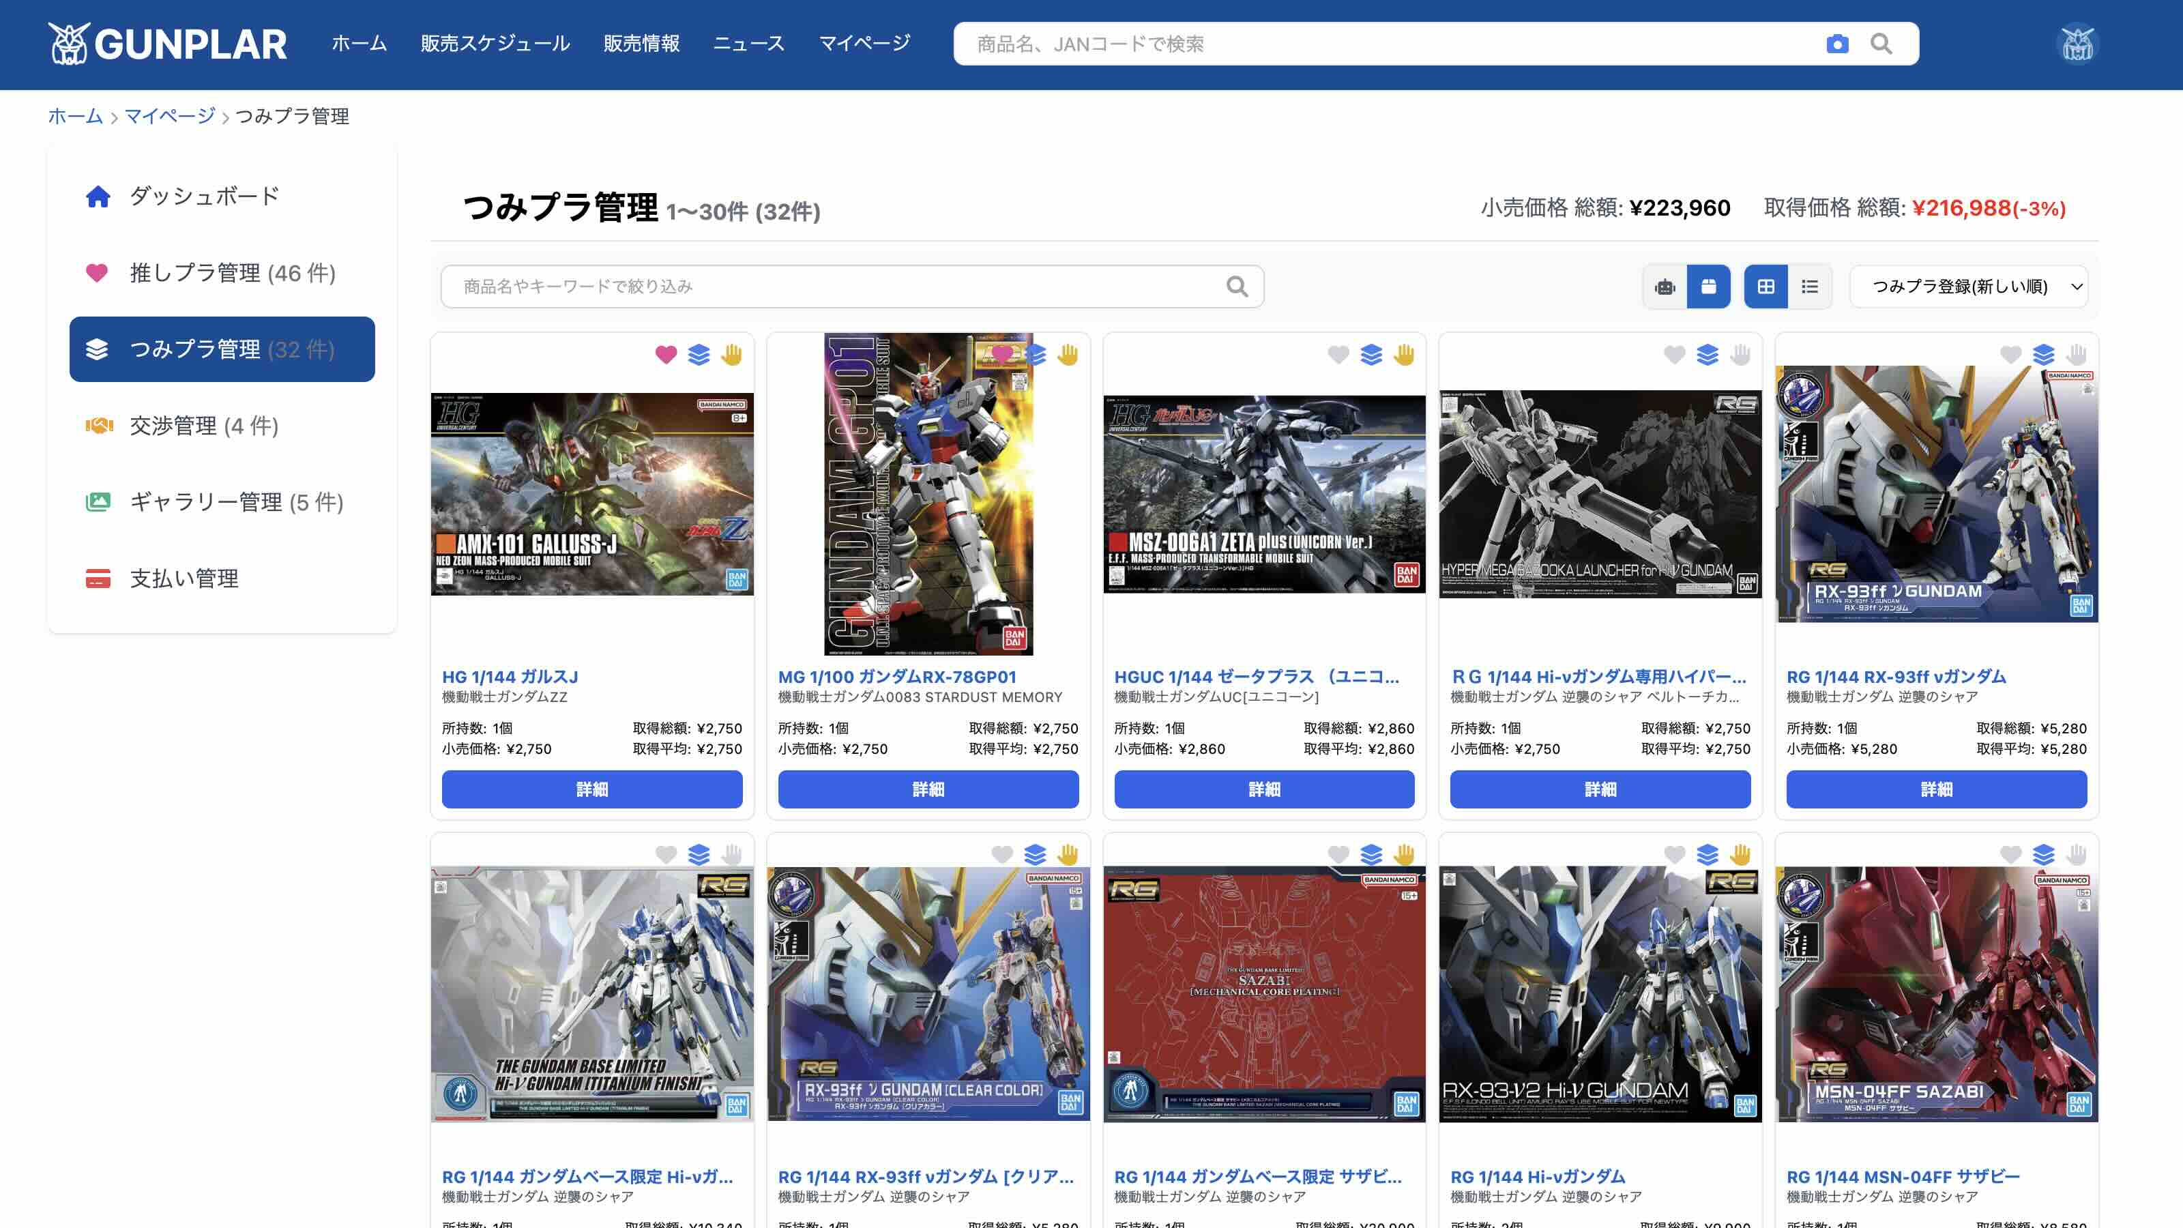The image size is (2183, 1228).
Task: Open ホーム in top navigation
Action: click(x=360, y=44)
